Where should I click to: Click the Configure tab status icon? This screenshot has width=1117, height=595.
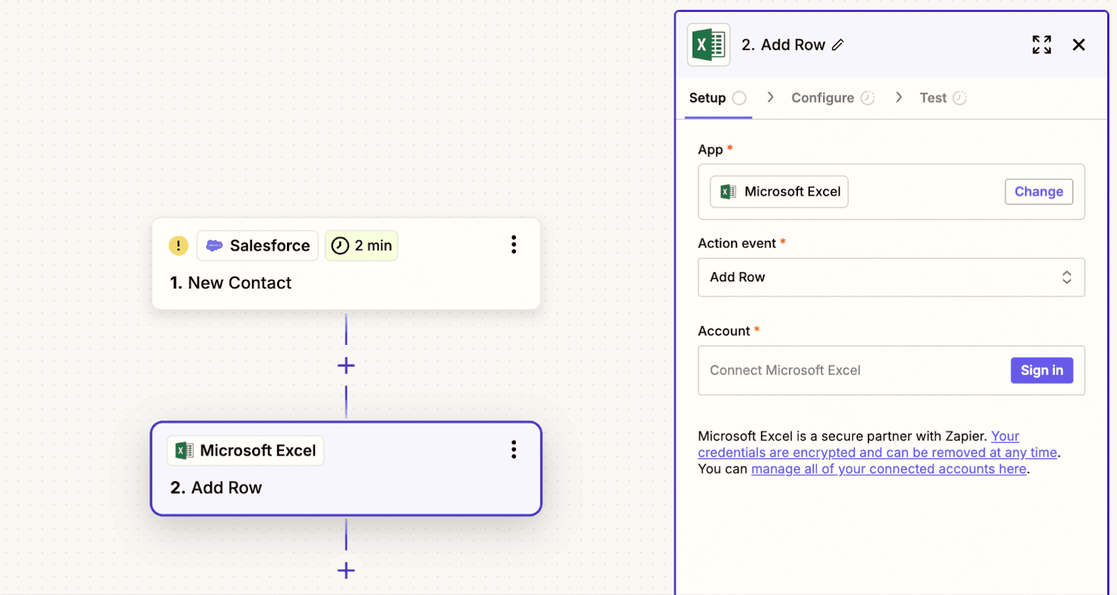[868, 98]
